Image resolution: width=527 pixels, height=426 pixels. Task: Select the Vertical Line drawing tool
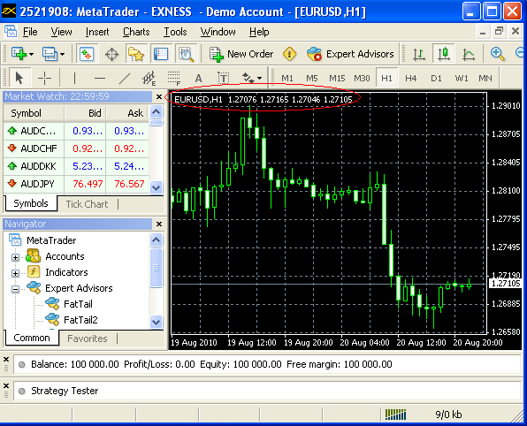[x=74, y=79]
